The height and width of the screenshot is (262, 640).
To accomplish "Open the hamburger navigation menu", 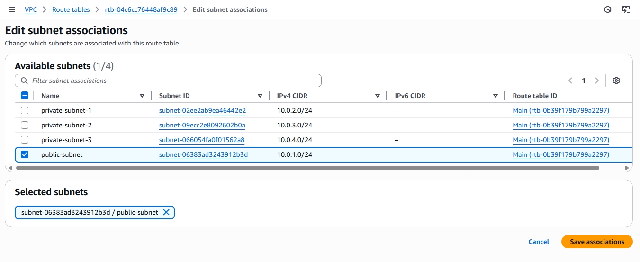I will coord(12,9).
